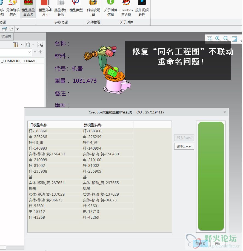The height and width of the screenshot is (251, 243).
Task: Click the 关于插件 ribbon group label
Action: tap(127, 22)
